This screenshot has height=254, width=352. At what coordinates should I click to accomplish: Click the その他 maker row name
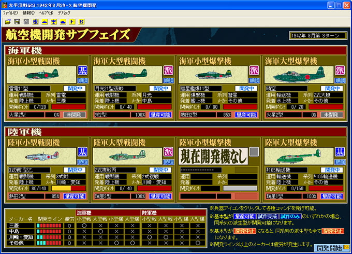tap(21, 243)
